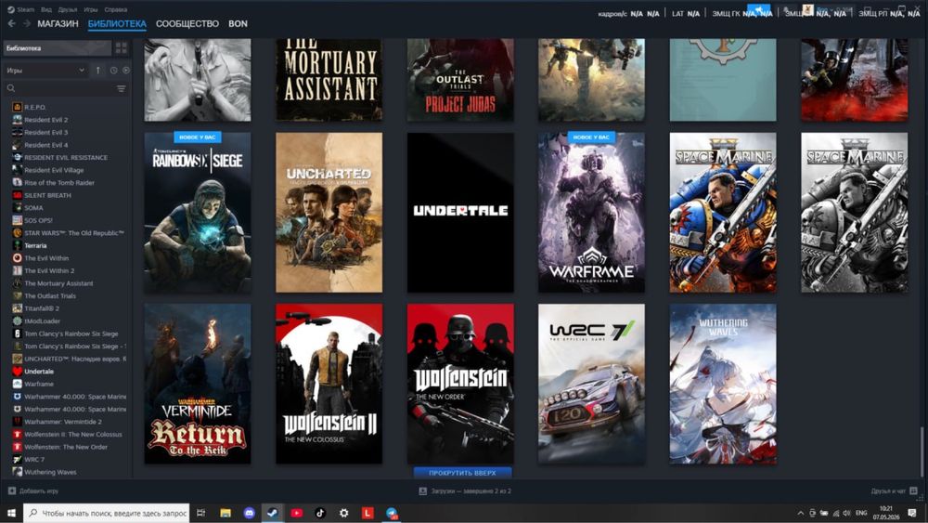
Task: Open the Undertale game cover
Action: pos(460,212)
